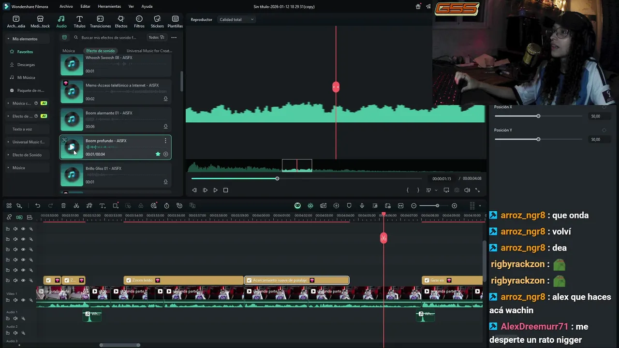This screenshot has width=619, height=348.
Task: Select Mi Música in the sidebar
Action: 26,77
